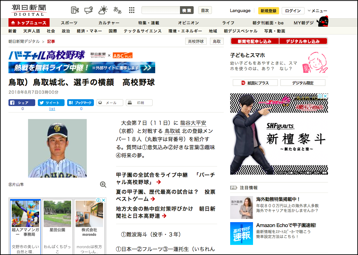Share the article on Facebook
358x255 pixels.
coord(22,103)
